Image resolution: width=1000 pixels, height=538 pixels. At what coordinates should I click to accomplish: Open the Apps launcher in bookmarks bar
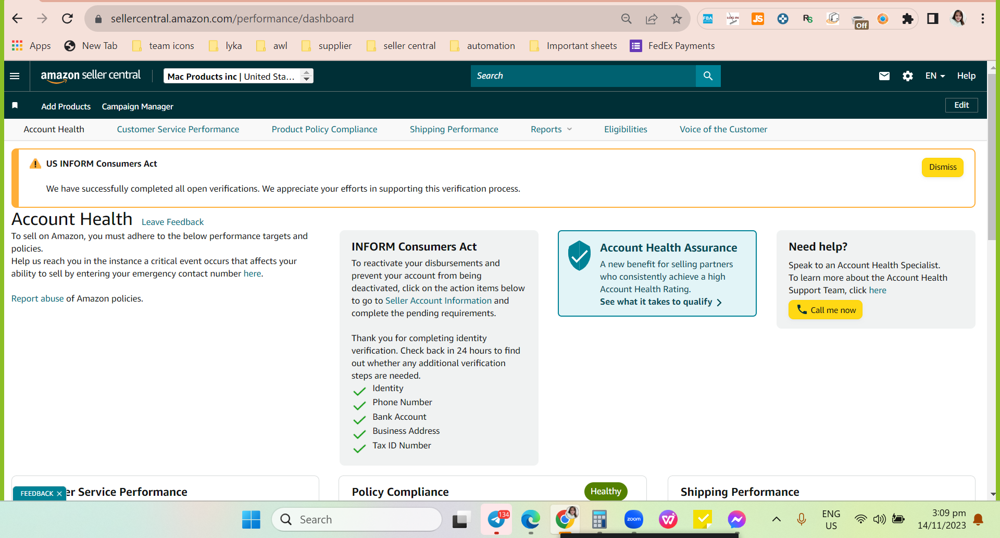[31, 46]
